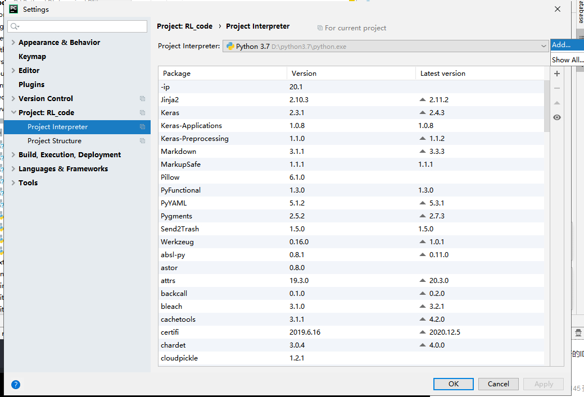This screenshot has width=584, height=397.
Task: Close the Settings dialog
Action: (557, 9)
